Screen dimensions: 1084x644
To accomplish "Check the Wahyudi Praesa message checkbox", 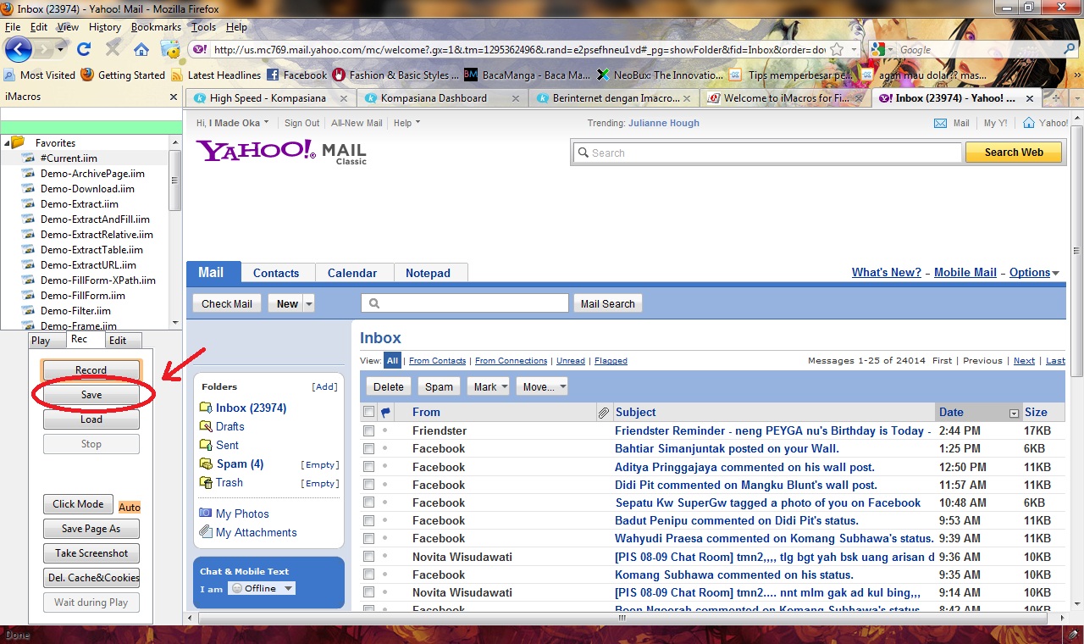I will tap(368, 538).
